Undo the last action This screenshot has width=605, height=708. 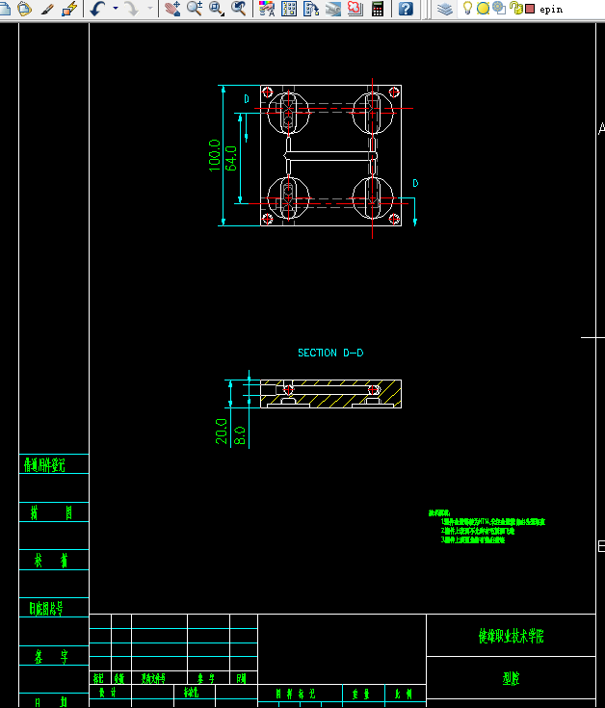coord(97,8)
